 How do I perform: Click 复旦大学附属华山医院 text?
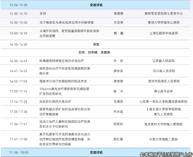click(164, 22)
